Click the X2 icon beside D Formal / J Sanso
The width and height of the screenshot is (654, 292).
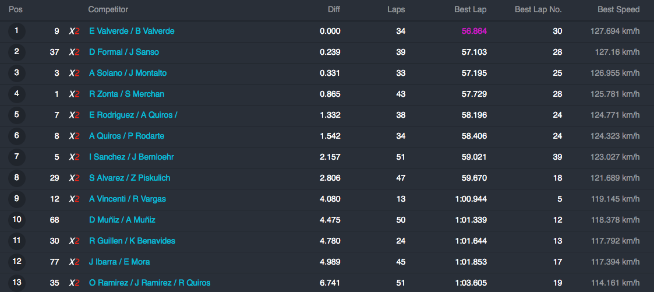click(74, 52)
